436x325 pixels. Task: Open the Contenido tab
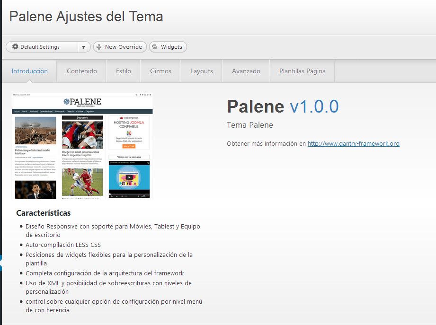pos(82,71)
